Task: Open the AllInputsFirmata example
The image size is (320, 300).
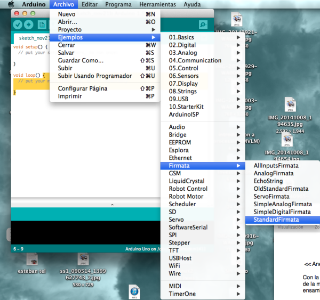Action: tap(283, 166)
